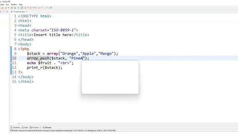The width and height of the screenshot is (238, 134).
Task: Click the closing </body> tag line
Action: pyautogui.click(x=26, y=77)
